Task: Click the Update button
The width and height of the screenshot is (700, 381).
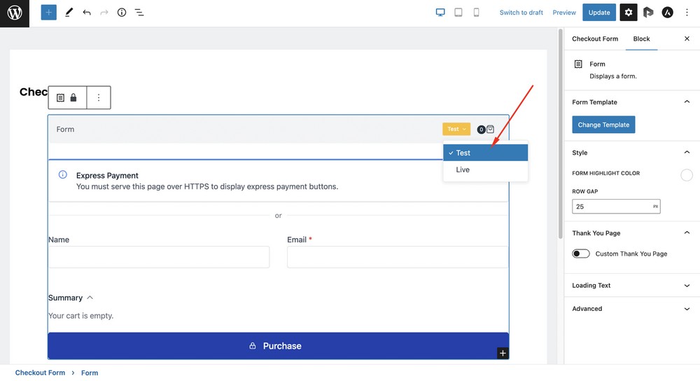Action: (x=599, y=13)
